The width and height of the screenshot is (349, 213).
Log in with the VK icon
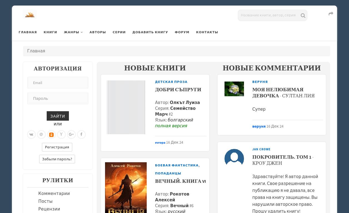[31, 135]
